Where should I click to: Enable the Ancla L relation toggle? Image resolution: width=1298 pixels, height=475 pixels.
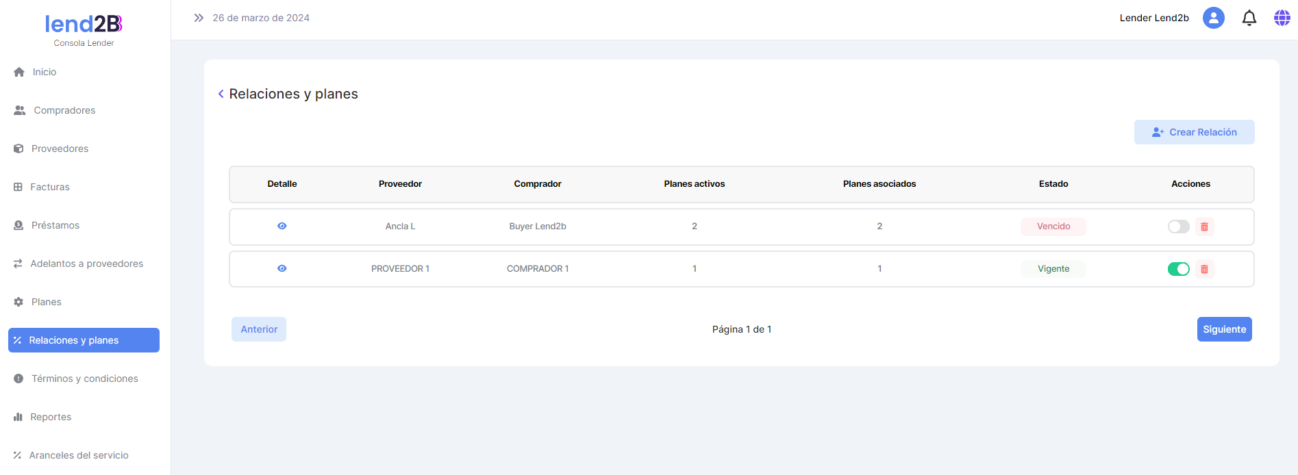pos(1178,227)
